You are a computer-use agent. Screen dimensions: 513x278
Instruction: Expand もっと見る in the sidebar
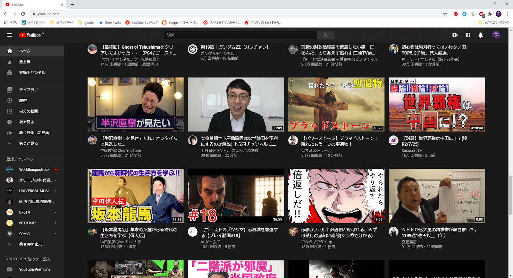tap(32, 143)
